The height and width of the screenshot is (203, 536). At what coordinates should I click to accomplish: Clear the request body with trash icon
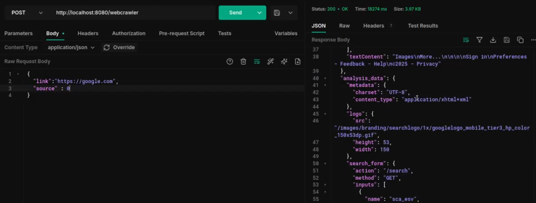point(243,61)
